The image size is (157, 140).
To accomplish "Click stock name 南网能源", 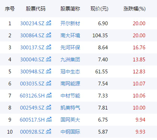I will 70,84.
